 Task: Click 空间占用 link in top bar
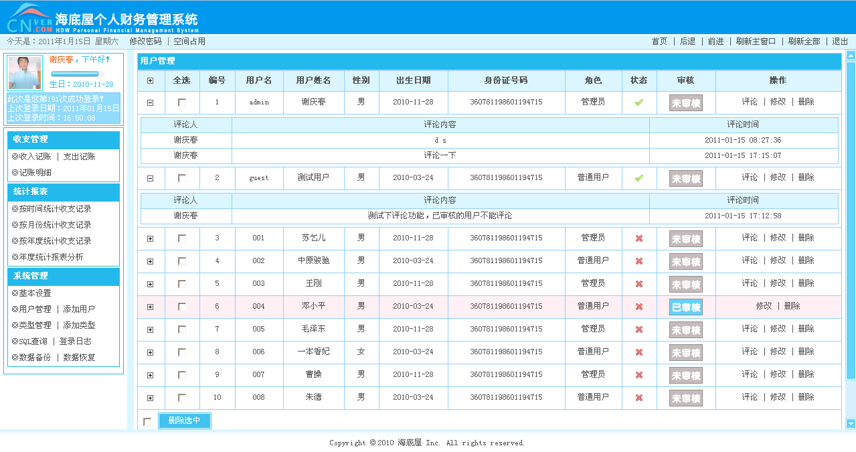point(189,42)
